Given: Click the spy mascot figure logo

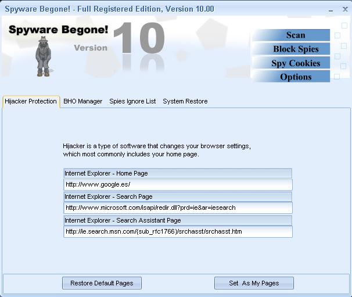Looking at the screenshot, I should (44, 56).
